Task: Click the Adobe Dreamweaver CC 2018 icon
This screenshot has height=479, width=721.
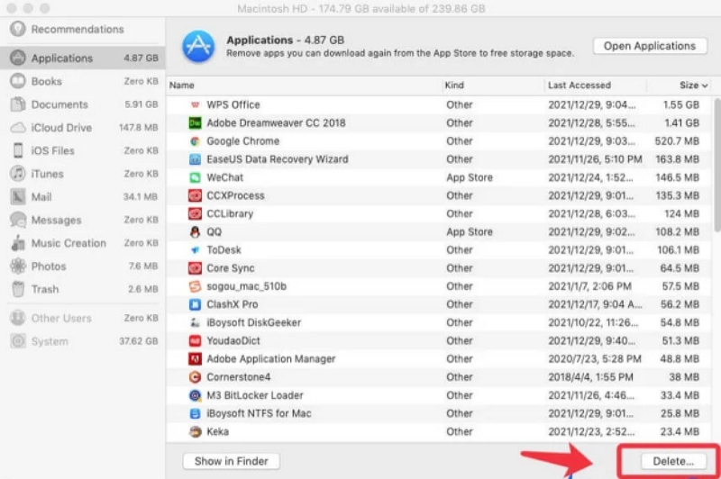Action: [x=195, y=122]
